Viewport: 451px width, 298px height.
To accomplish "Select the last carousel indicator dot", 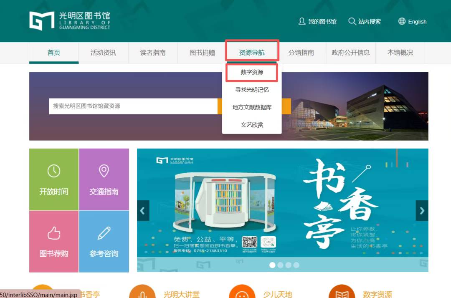I will click(296, 265).
